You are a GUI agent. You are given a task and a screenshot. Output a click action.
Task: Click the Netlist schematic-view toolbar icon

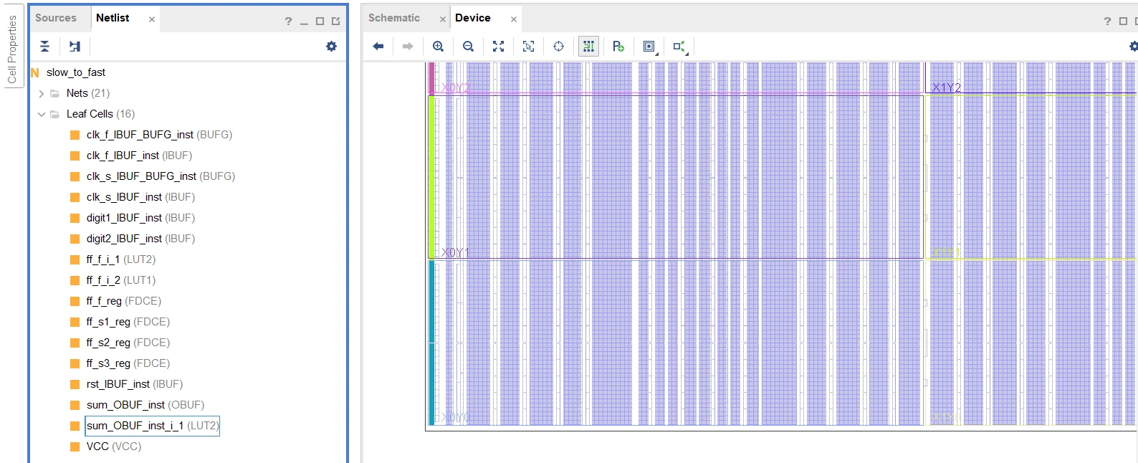click(75, 47)
